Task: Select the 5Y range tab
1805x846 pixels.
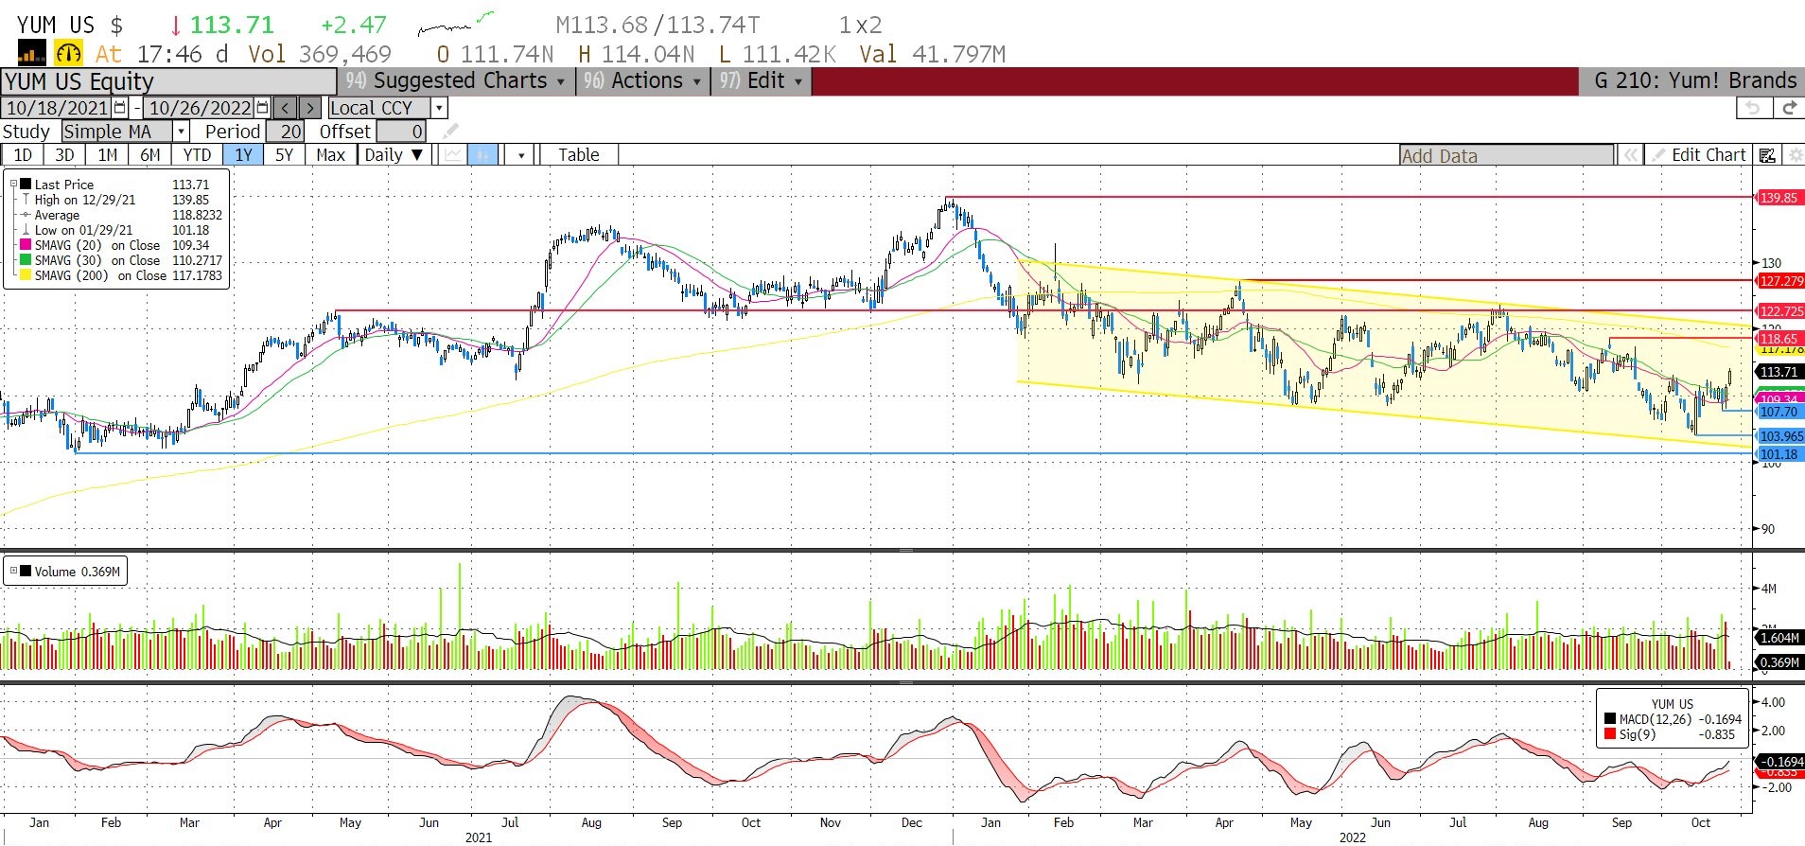Action: (284, 154)
